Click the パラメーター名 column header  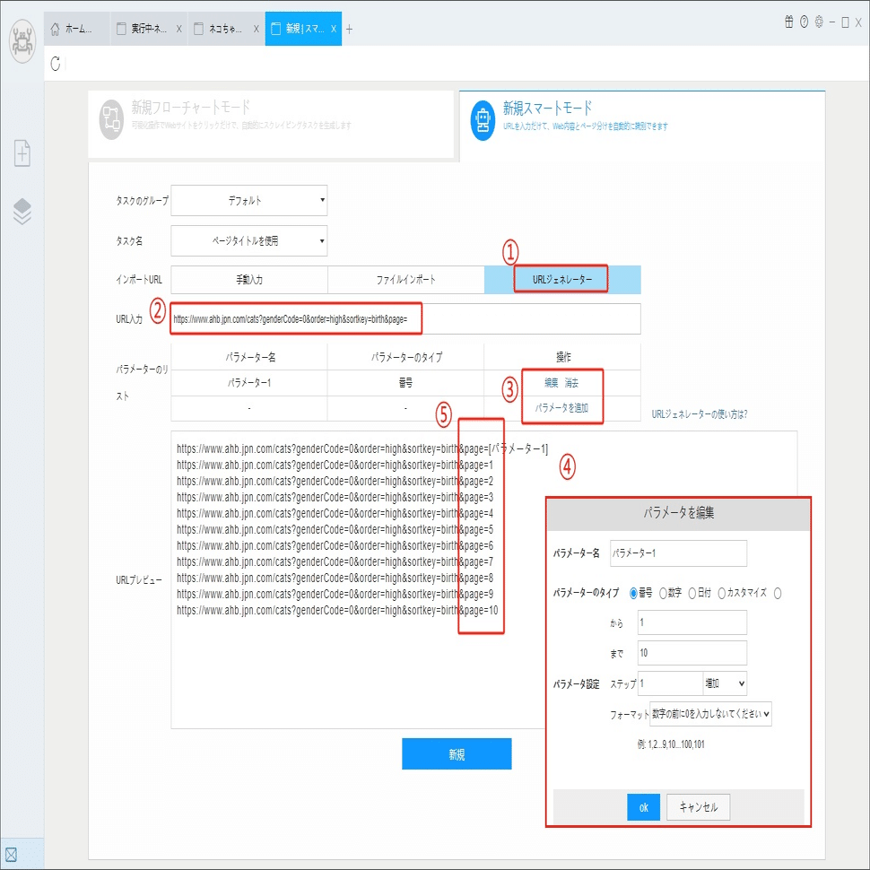[250, 357]
